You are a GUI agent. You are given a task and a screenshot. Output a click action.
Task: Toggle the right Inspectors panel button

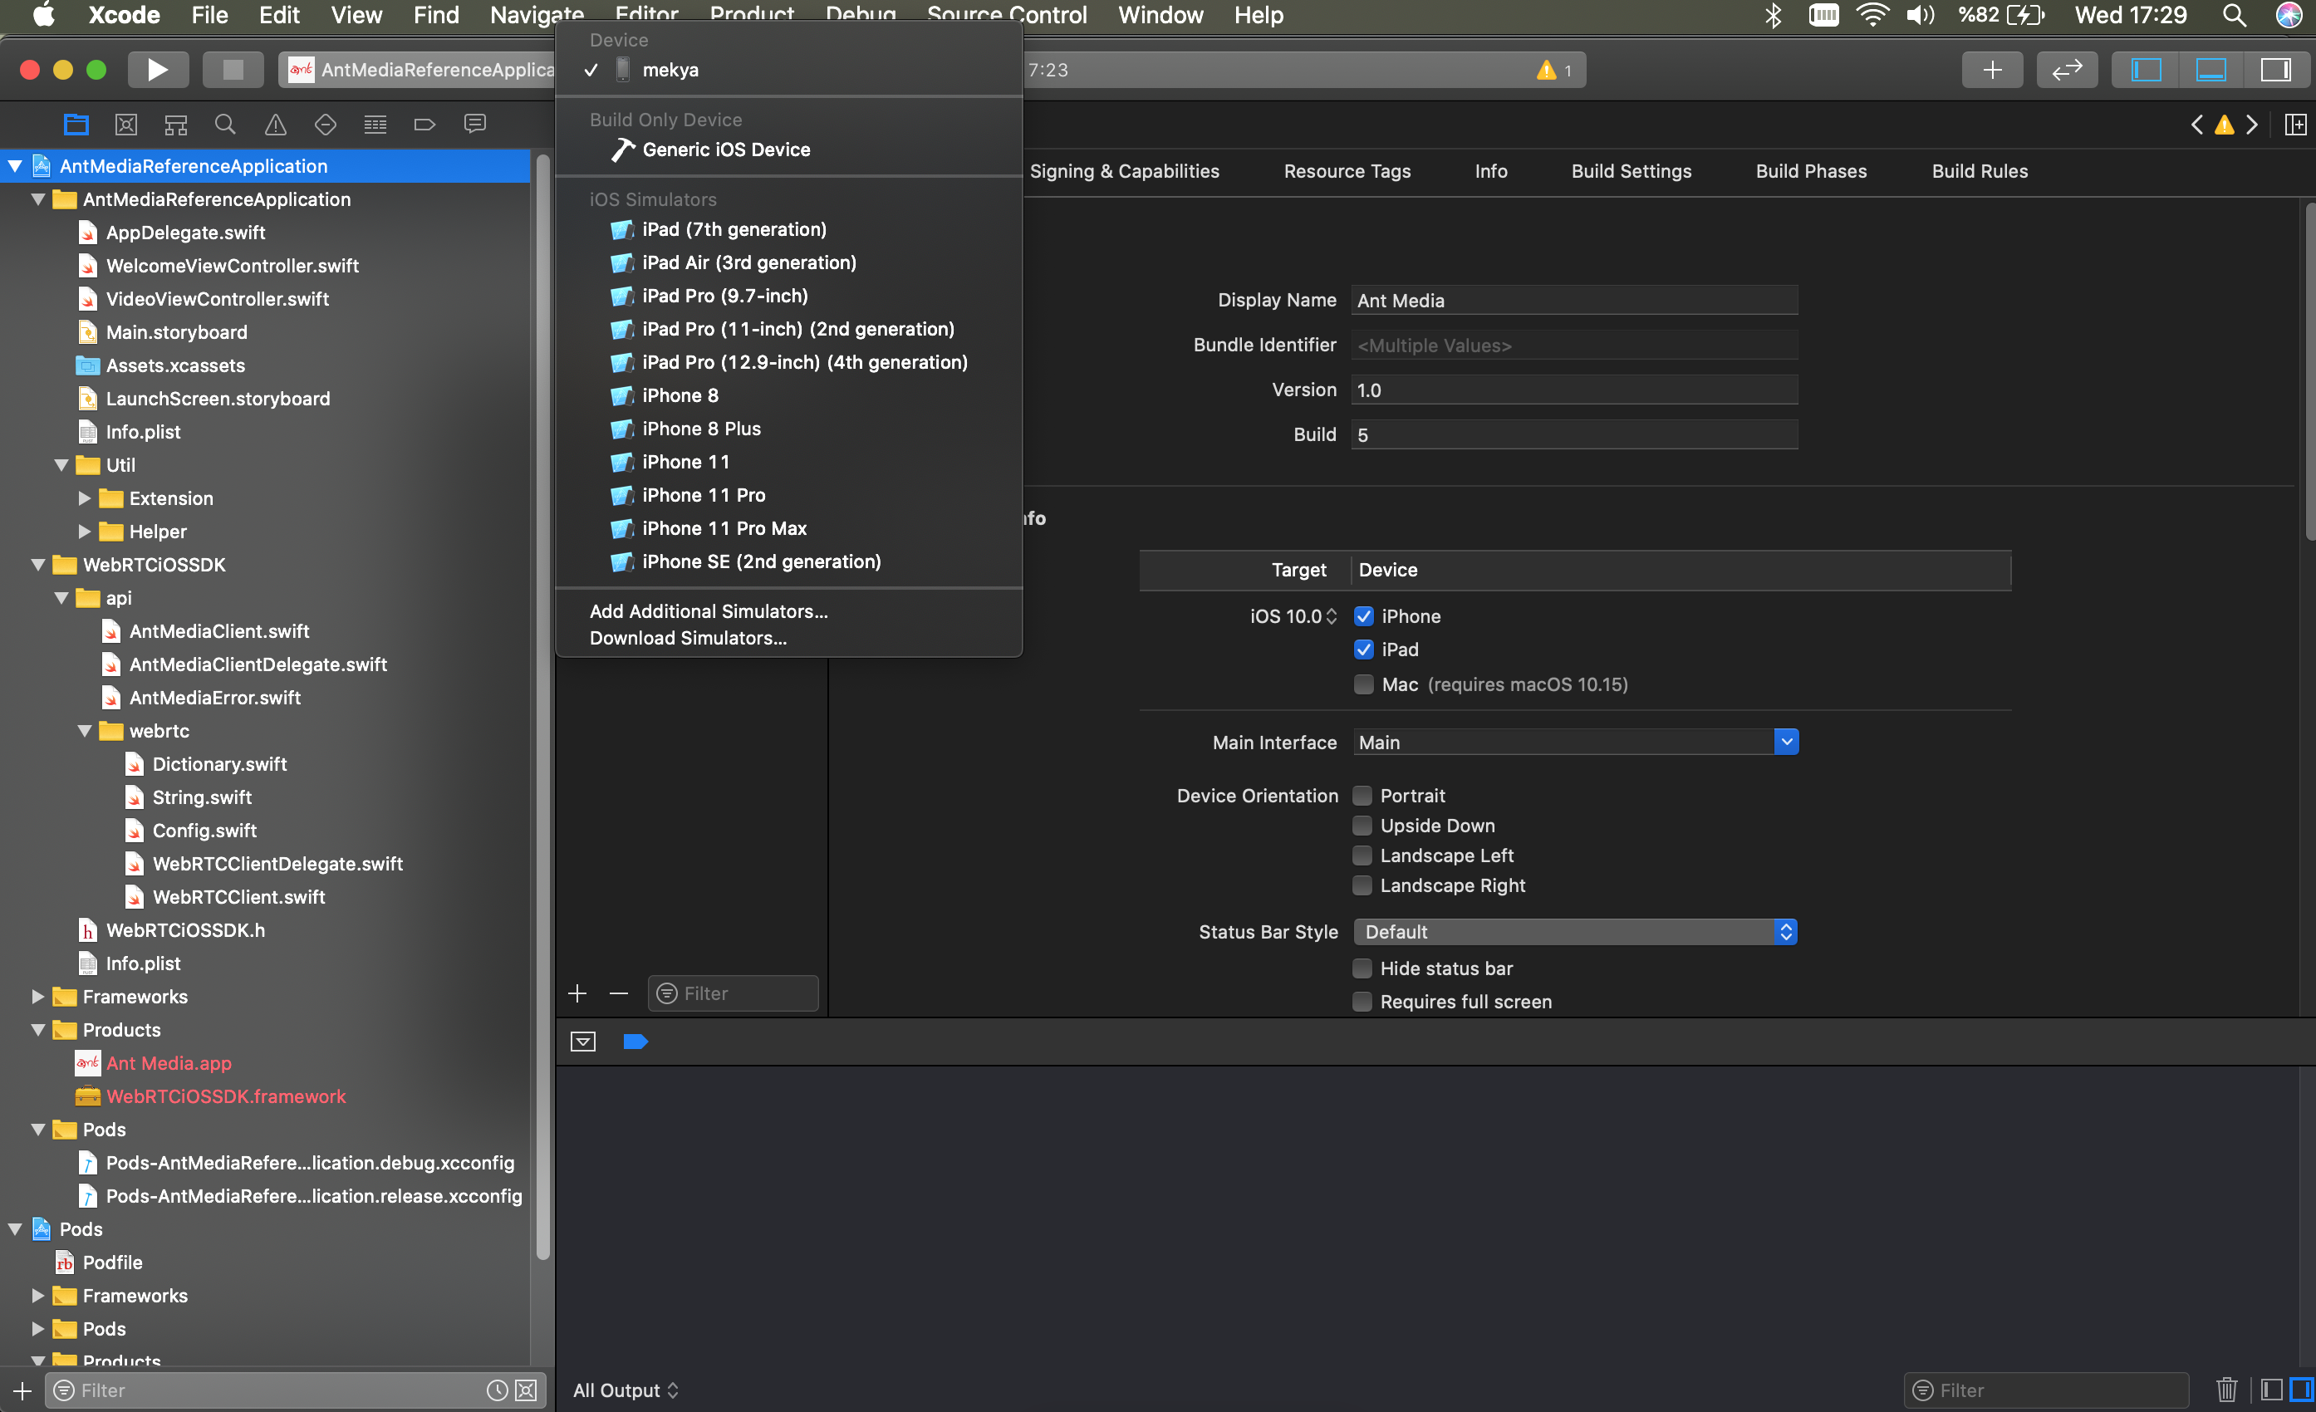[x=2275, y=70]
